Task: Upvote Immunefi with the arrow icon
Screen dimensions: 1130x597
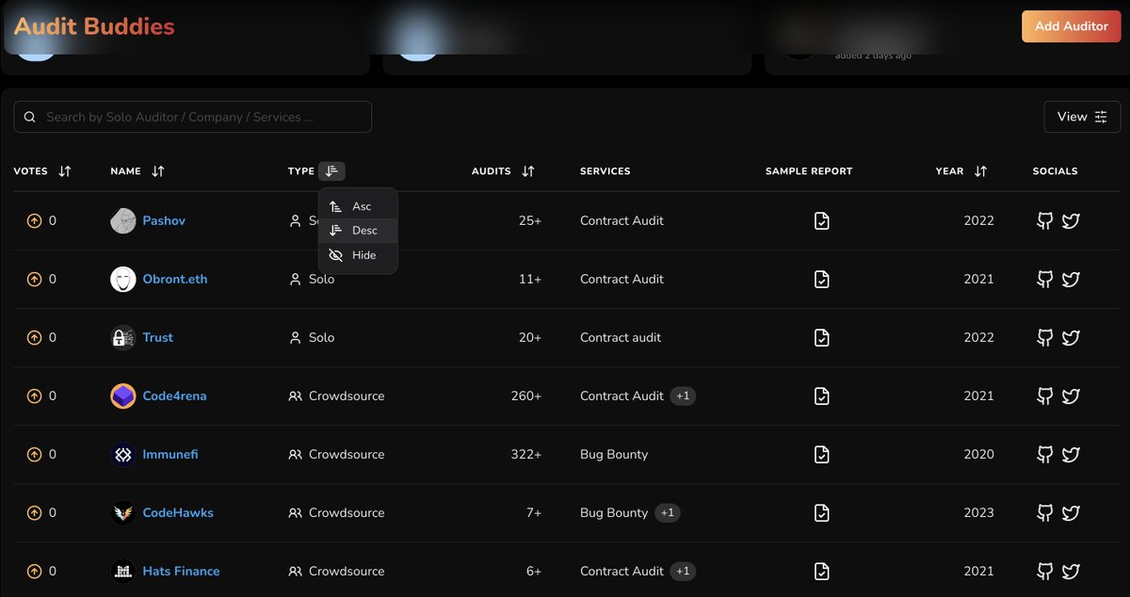Action: click(34, 455)
